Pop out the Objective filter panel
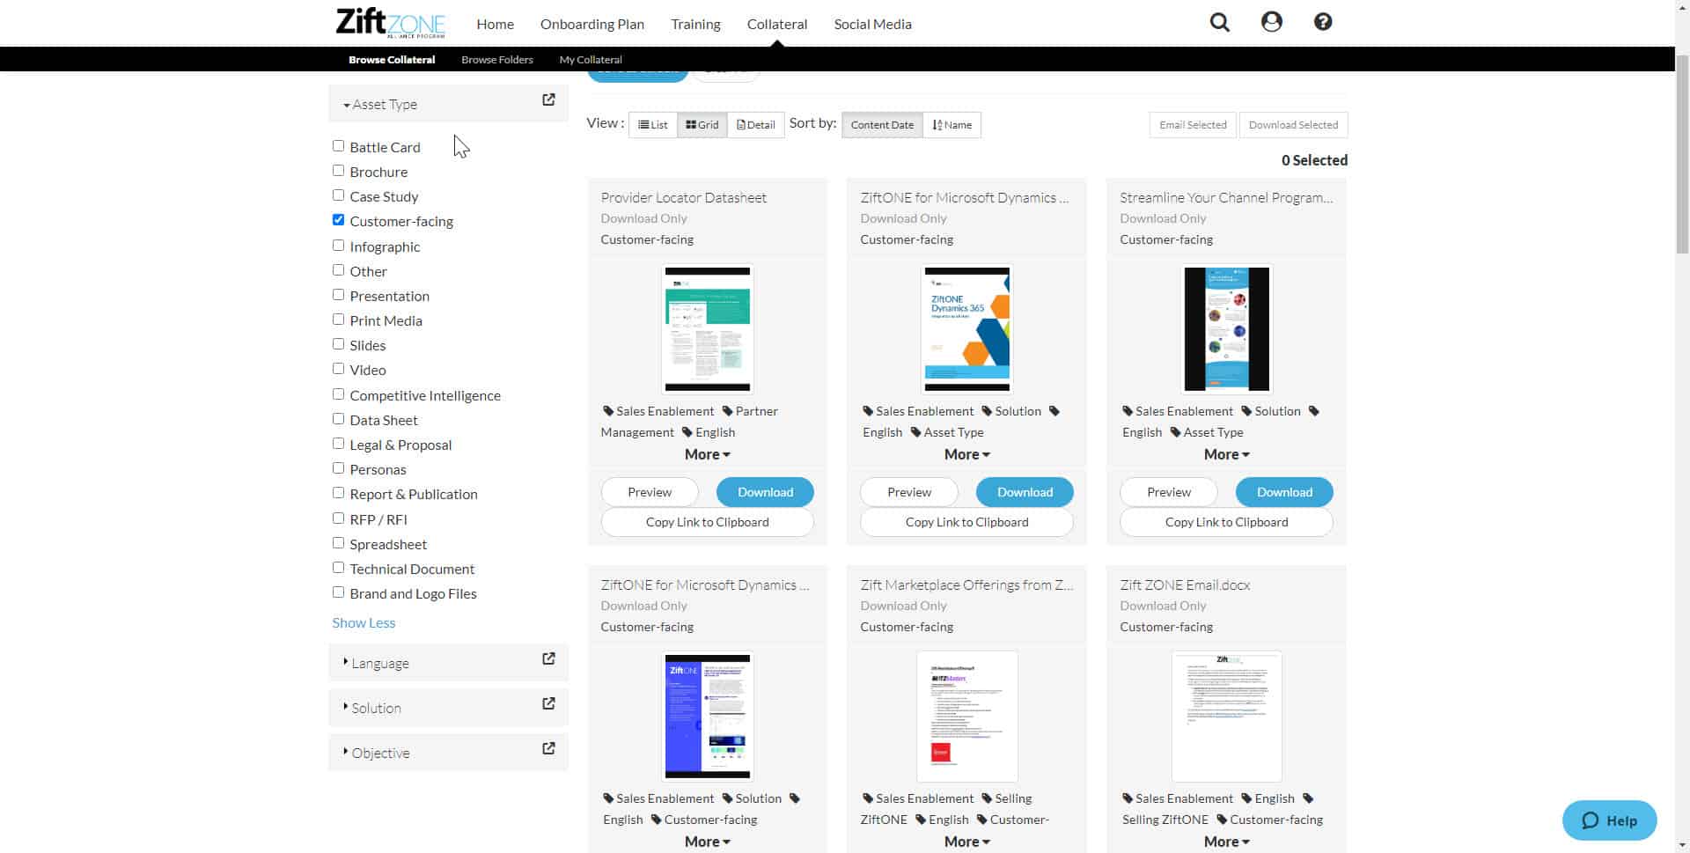The width and height of the screenshot is (1690, 853). click(x=548, y=749)
